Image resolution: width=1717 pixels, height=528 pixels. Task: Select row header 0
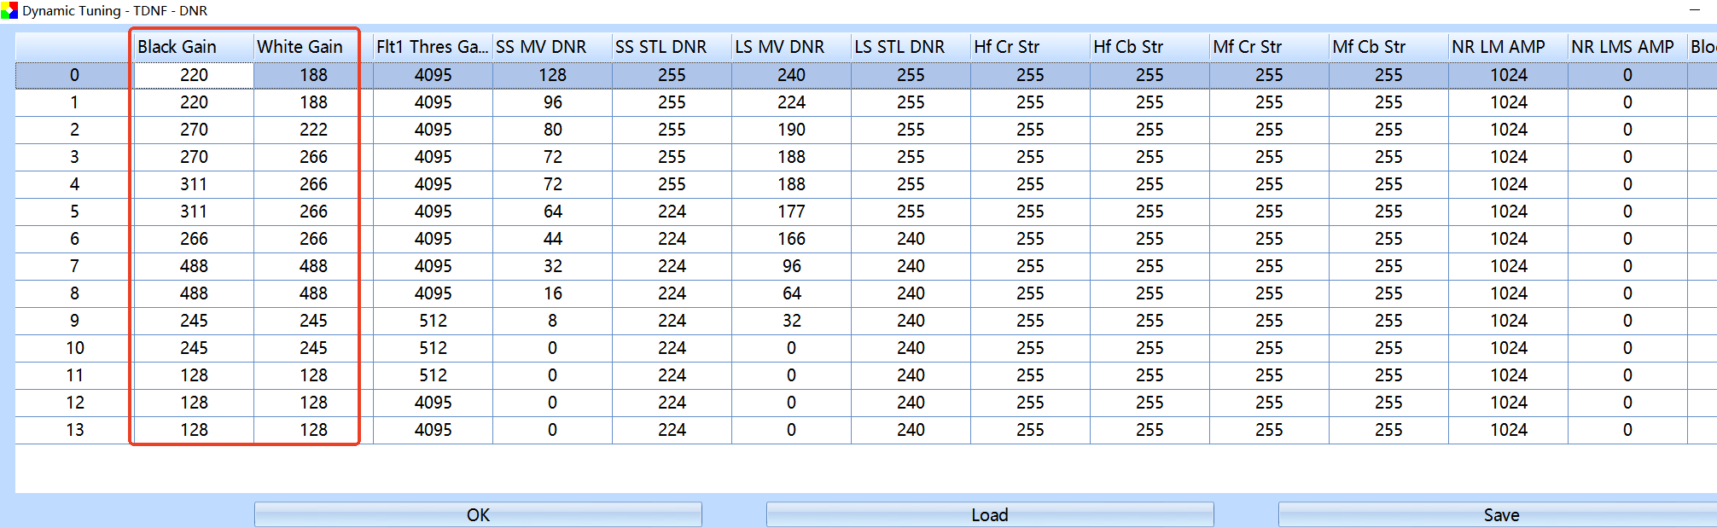tap(74, 75)
